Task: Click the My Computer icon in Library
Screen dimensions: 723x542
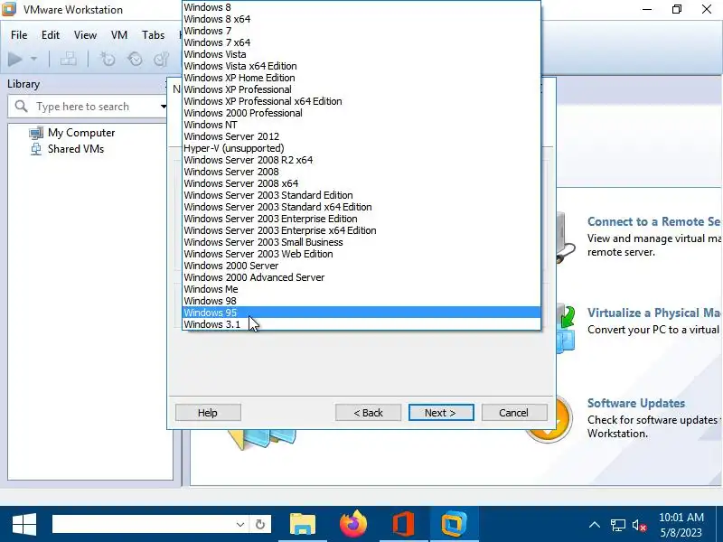Action: (x=36, y=133)
